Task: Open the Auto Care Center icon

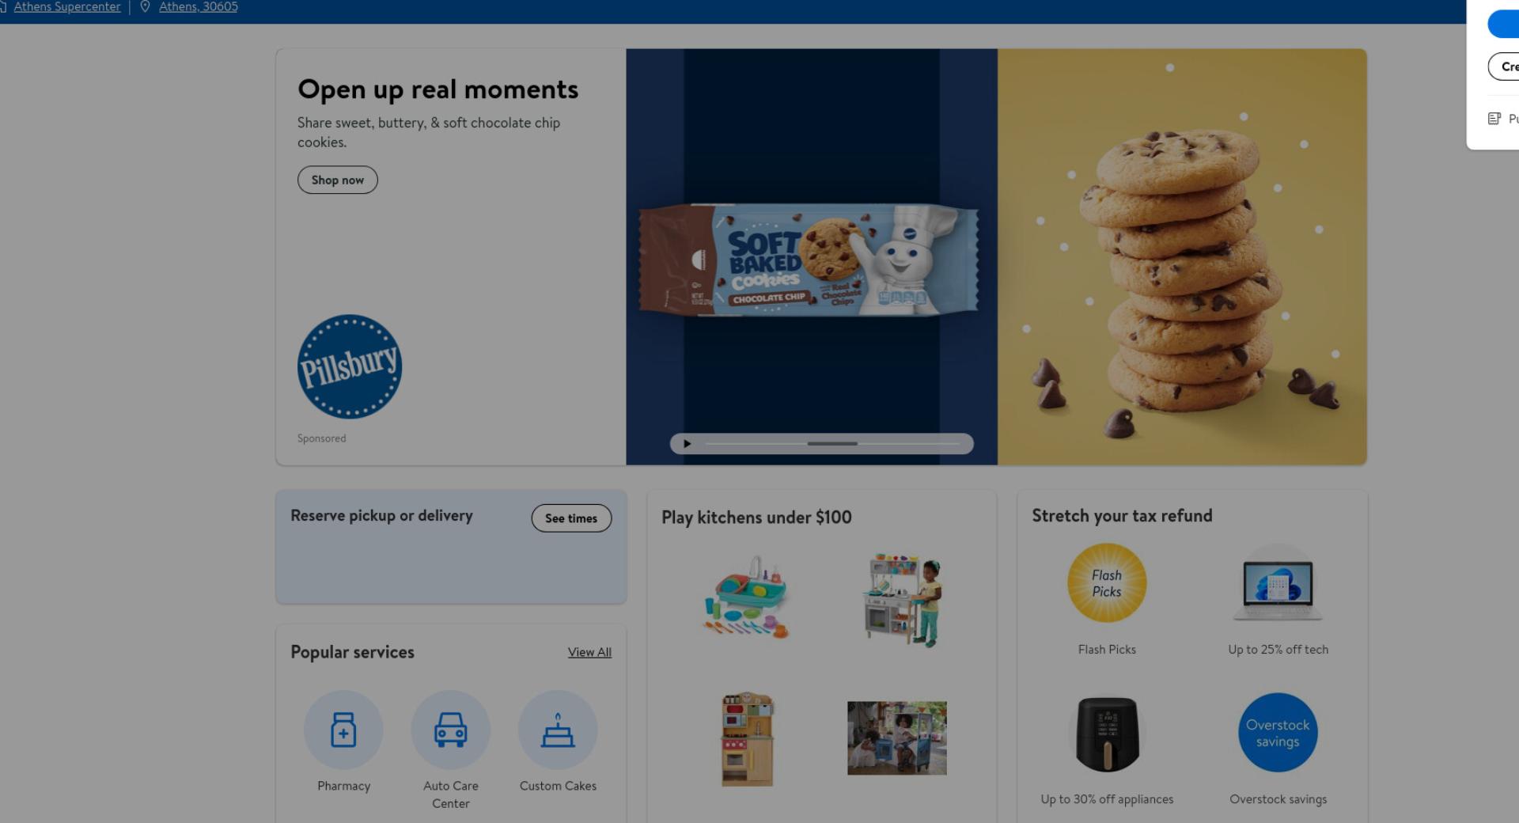Action: pos(450,730)
